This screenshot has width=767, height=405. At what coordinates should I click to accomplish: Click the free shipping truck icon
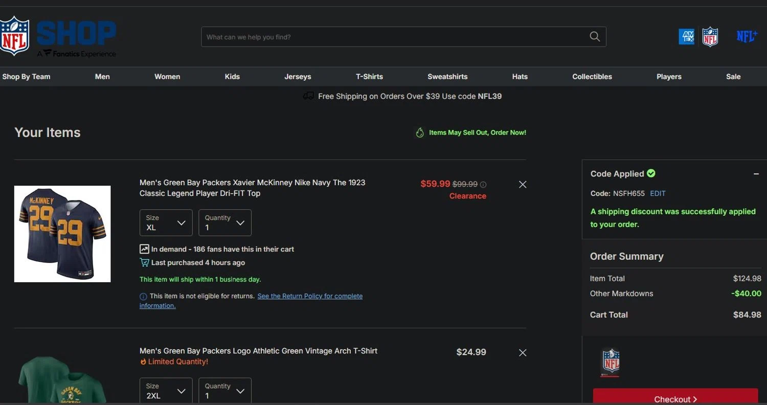[308, 96]
